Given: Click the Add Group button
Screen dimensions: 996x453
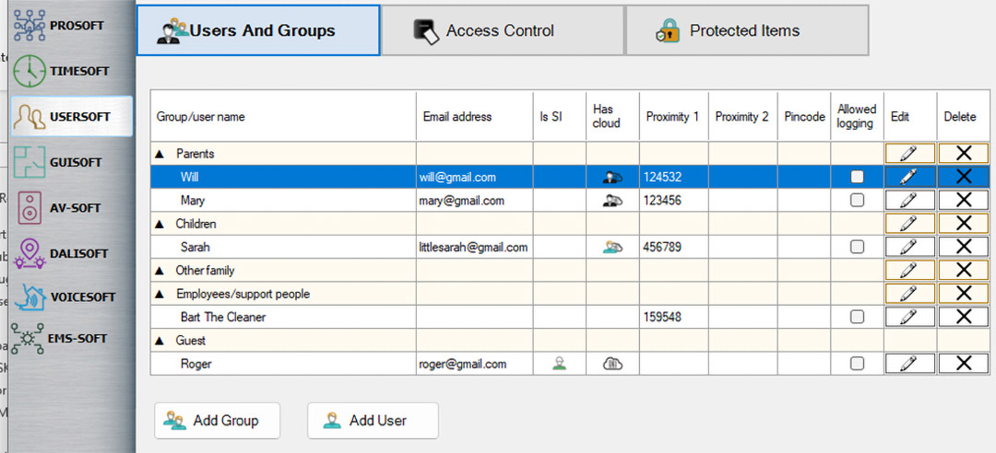Looking at the screenshot, I should tap(217, 421).
